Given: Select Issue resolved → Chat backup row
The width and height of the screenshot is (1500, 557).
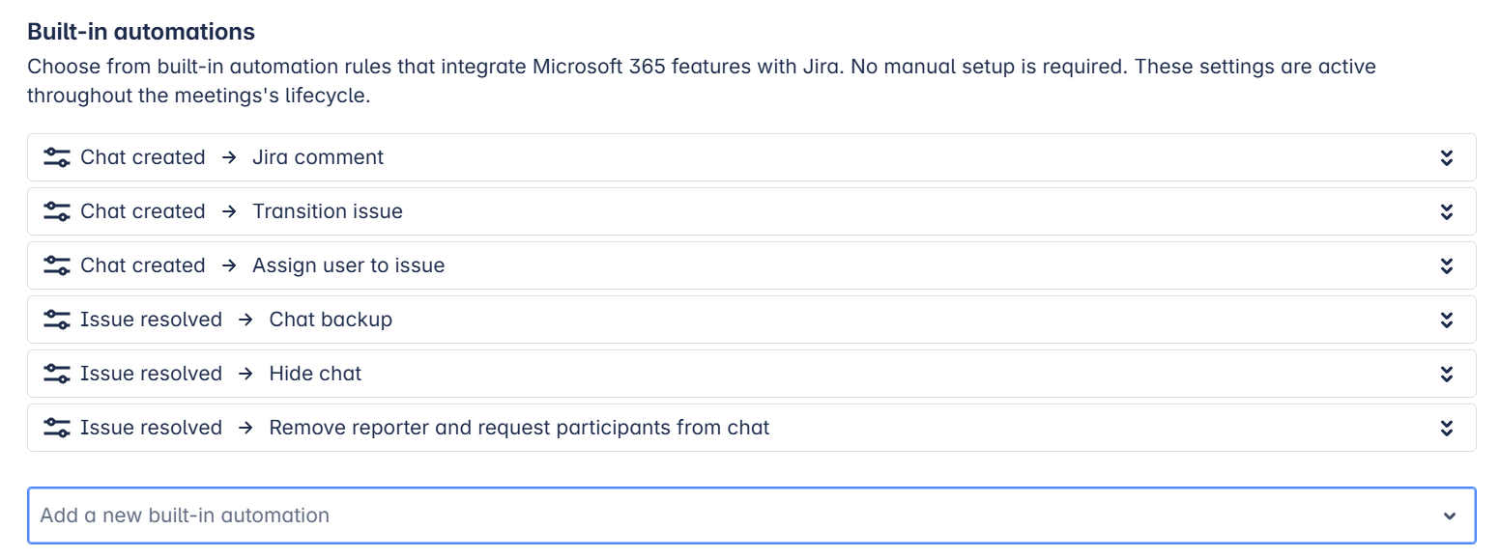Looking at the screenshot, I should point(751,320).
